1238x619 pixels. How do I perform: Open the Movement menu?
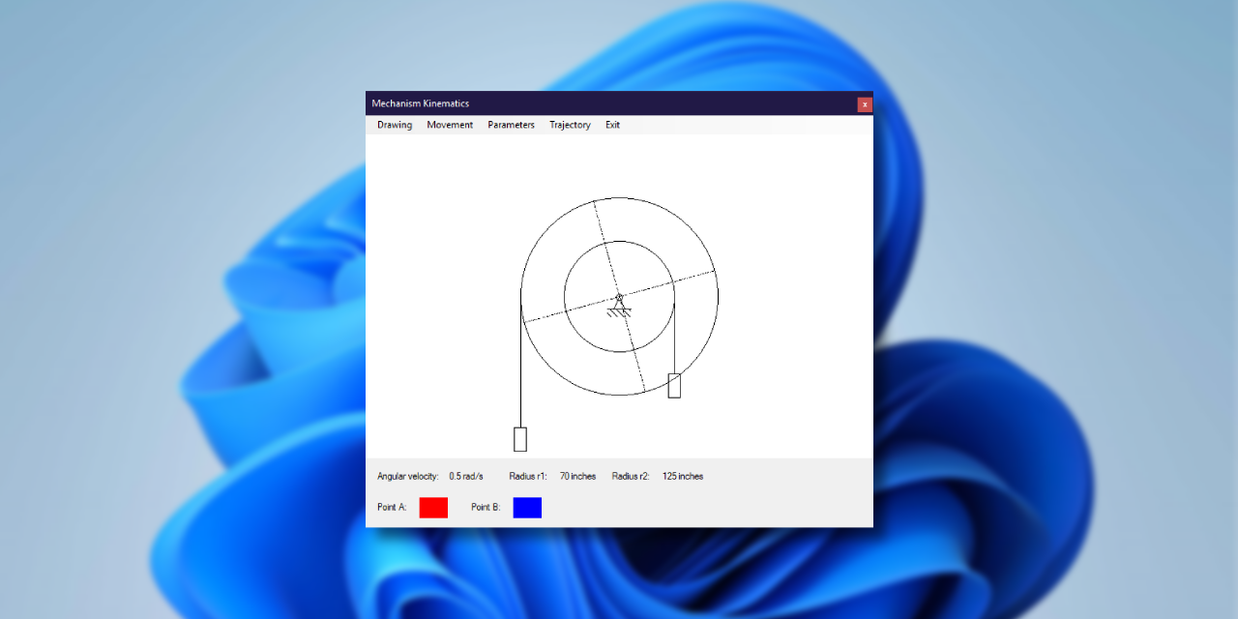[x=450, y=124]
